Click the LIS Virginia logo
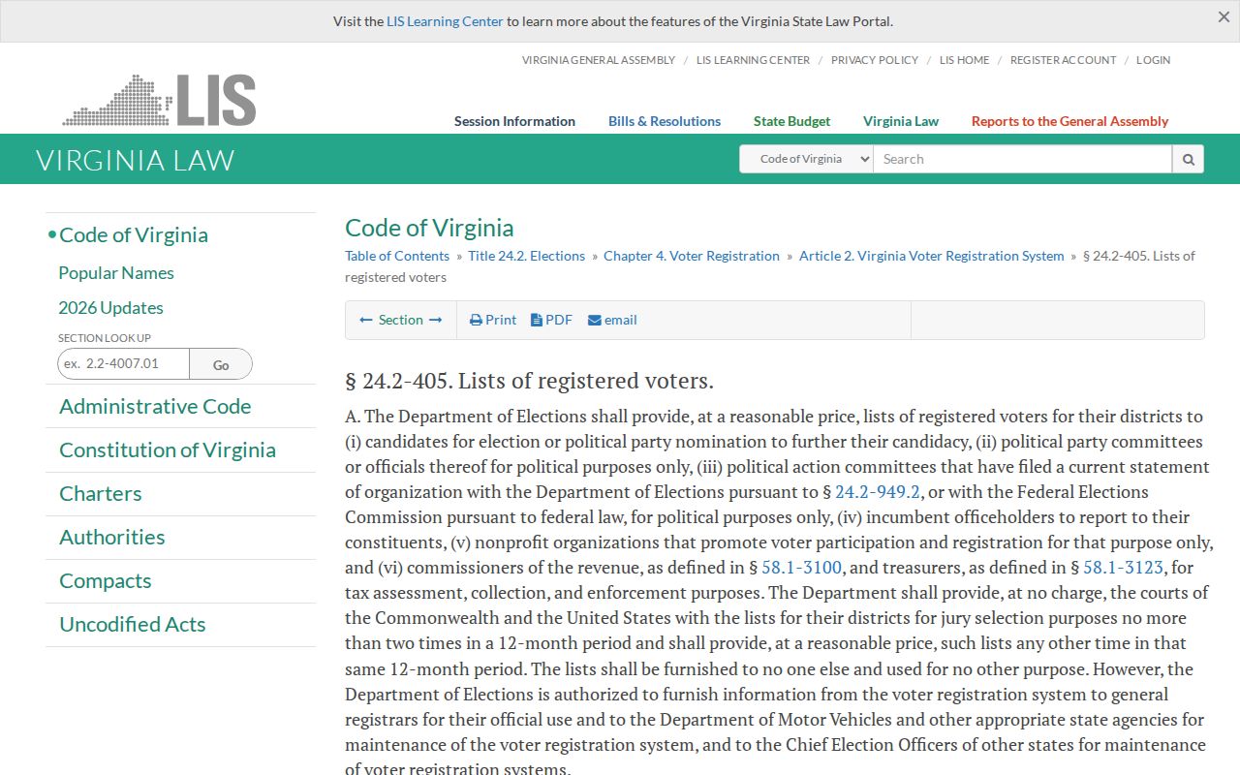The width and height of the screenshot is (1240, 775). [x=159, y=100]
